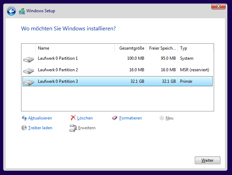Click the blue back arrow button
The image size is (232, 175).
(11, 11)
